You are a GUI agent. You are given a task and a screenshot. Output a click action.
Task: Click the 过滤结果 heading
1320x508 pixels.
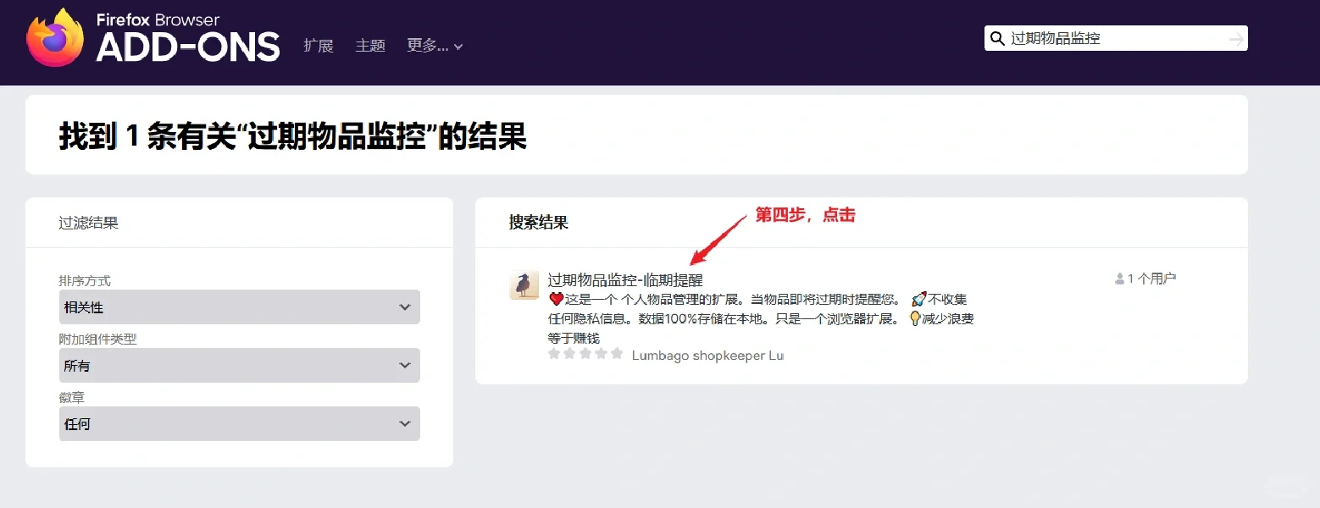point(89,223)
